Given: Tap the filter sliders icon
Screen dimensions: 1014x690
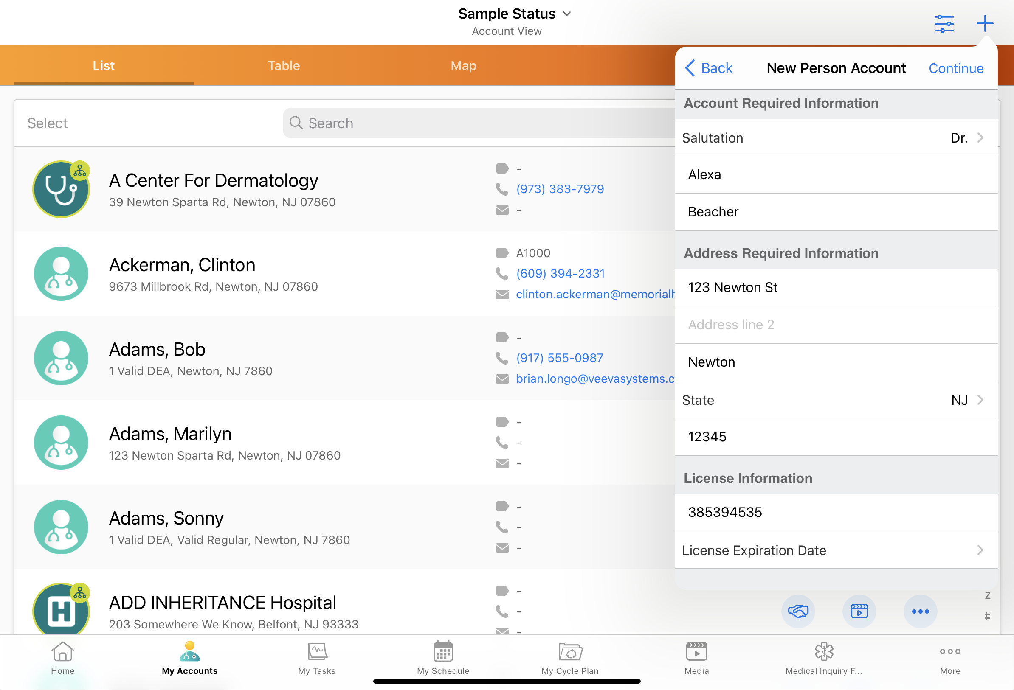Looking at the screenshot, I should (944, 24).
